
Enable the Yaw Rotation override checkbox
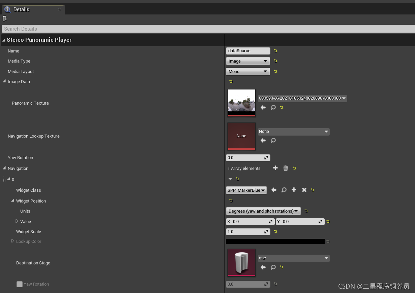point(20,284)
